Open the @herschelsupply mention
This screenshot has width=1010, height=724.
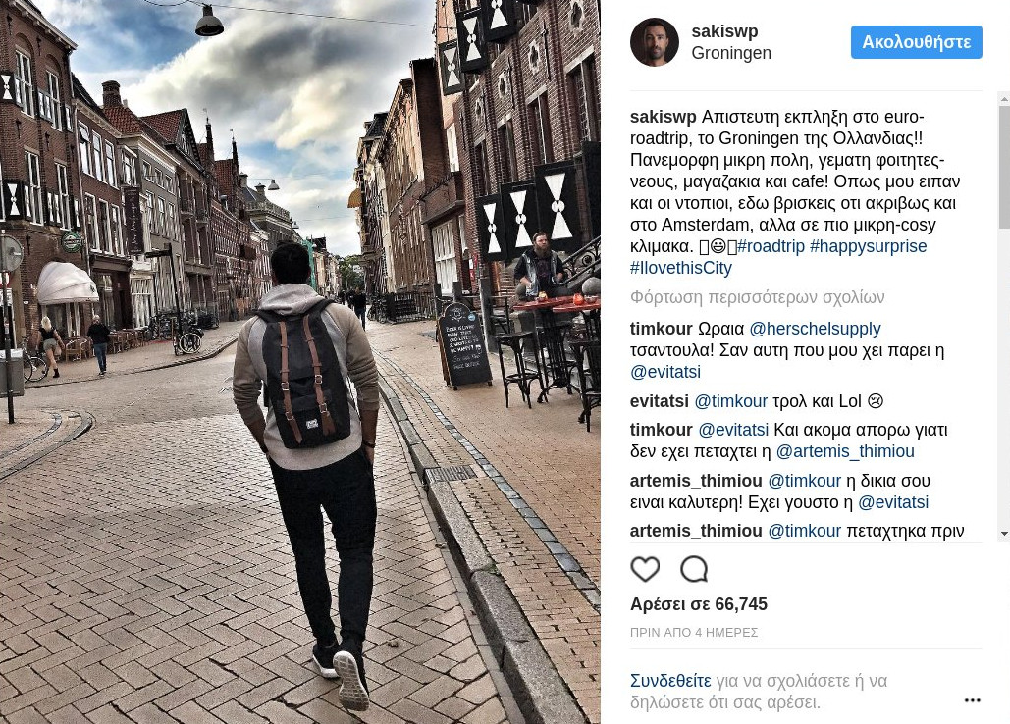[815, 329]
